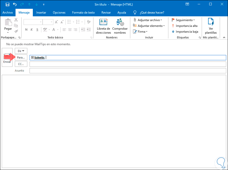This screenshot has height=170, width=228.
Task: Click the Ver plantillas icon
Action: [211, 23]
